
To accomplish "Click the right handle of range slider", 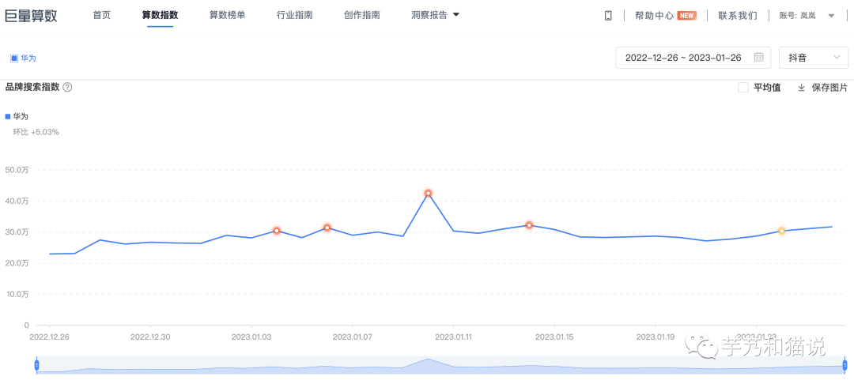I will point(845,365).
